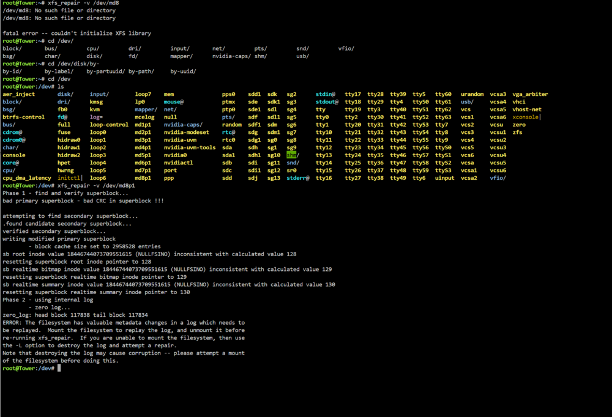
Task: Click the 'vhost-net' device name
Action: pos(527,109)
